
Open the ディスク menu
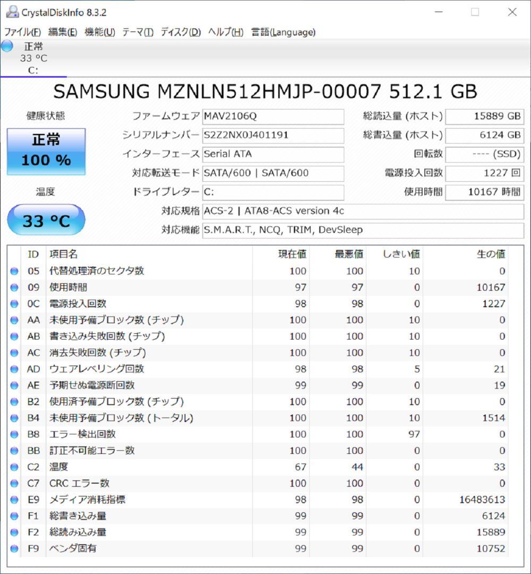click(179, 32)
